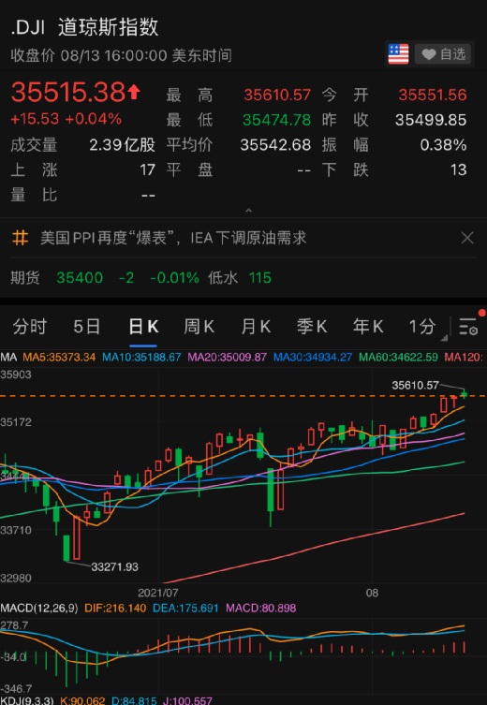Tap the DIF:216.140 value
Screen dimensions: 487x705
115,609
